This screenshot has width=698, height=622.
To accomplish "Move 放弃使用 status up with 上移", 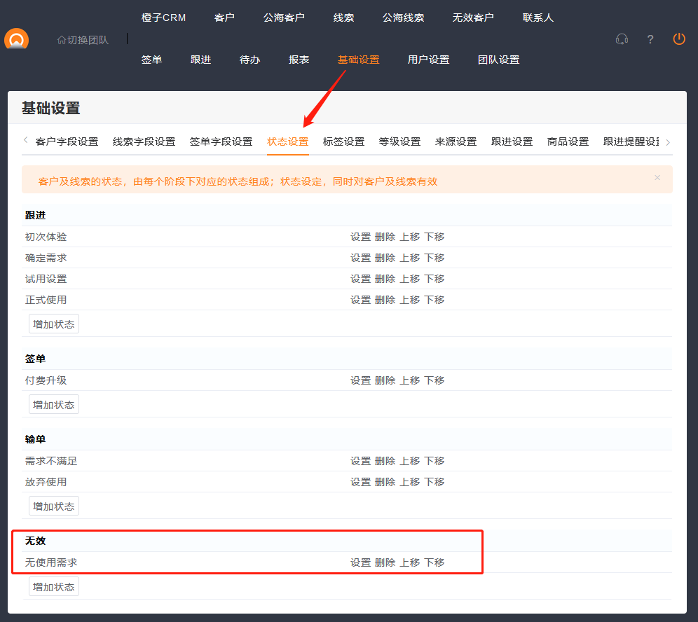I will [x=409, y=482].
